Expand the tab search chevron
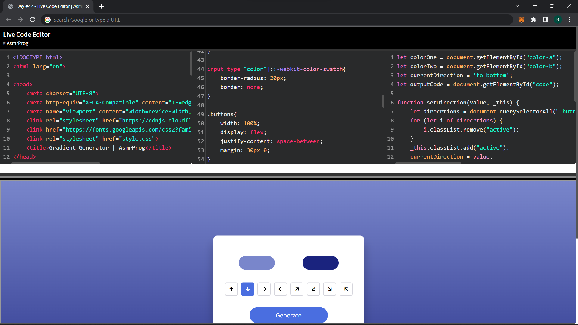The image size is (578, 325). 518,5
